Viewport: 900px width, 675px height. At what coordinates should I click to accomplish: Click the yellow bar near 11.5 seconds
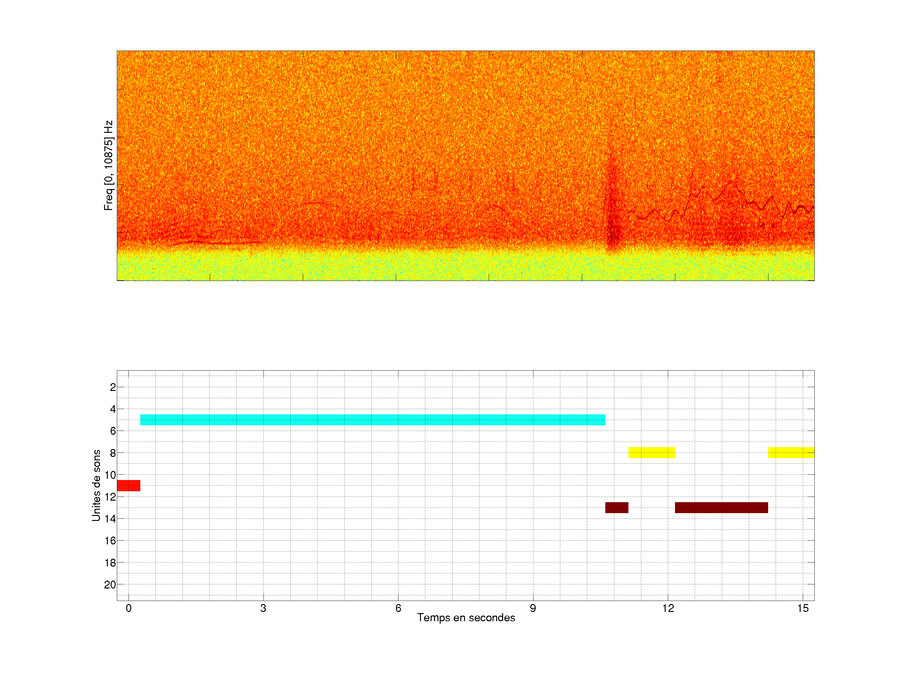651,452
